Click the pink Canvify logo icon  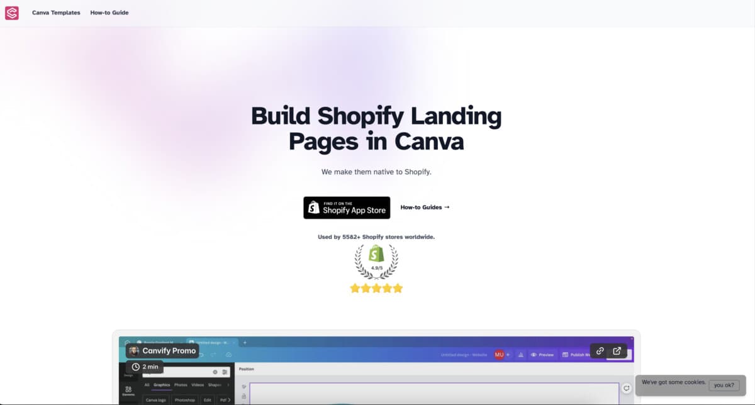[11, 13]
